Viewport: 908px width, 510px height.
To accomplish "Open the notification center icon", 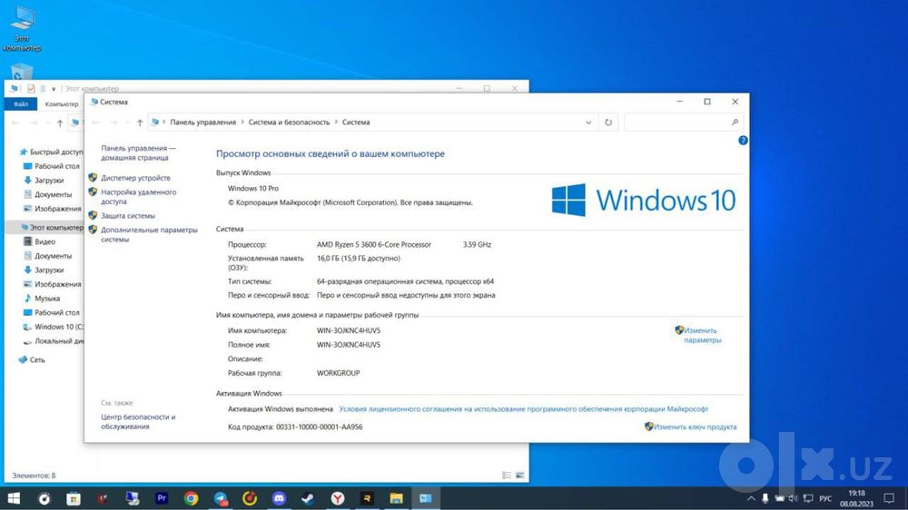I will [889, 498].
